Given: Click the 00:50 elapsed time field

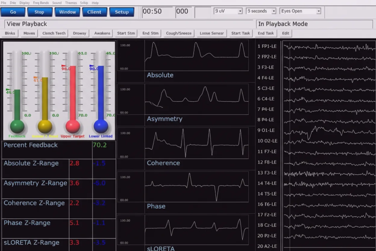Looking at the screenshot, I should (x=157, y=11).
